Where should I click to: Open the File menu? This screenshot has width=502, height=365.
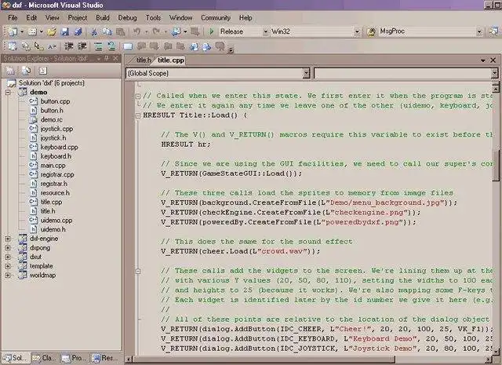pos(13,18)
